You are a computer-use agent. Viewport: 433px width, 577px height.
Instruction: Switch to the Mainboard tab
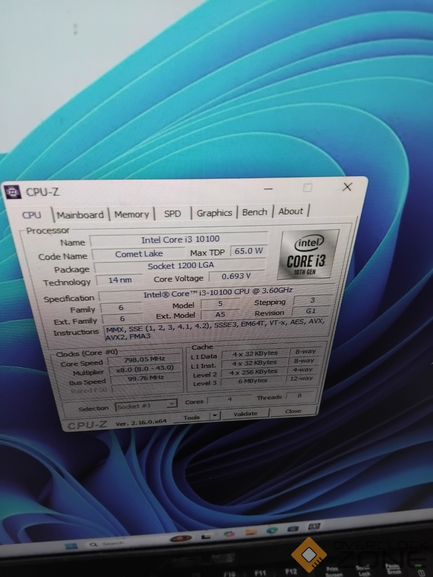click(x=80, y=215)
